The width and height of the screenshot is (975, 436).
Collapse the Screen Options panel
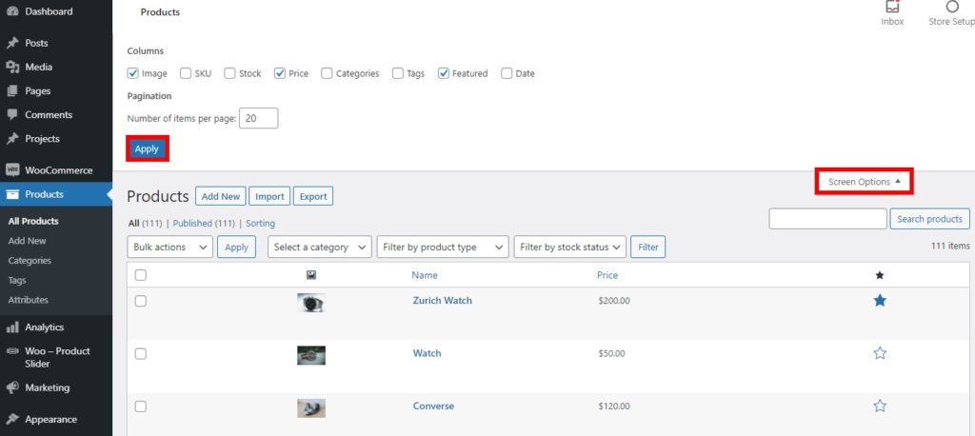(865, 182)
